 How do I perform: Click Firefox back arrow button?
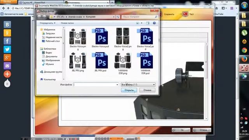[x=4, y=8]
